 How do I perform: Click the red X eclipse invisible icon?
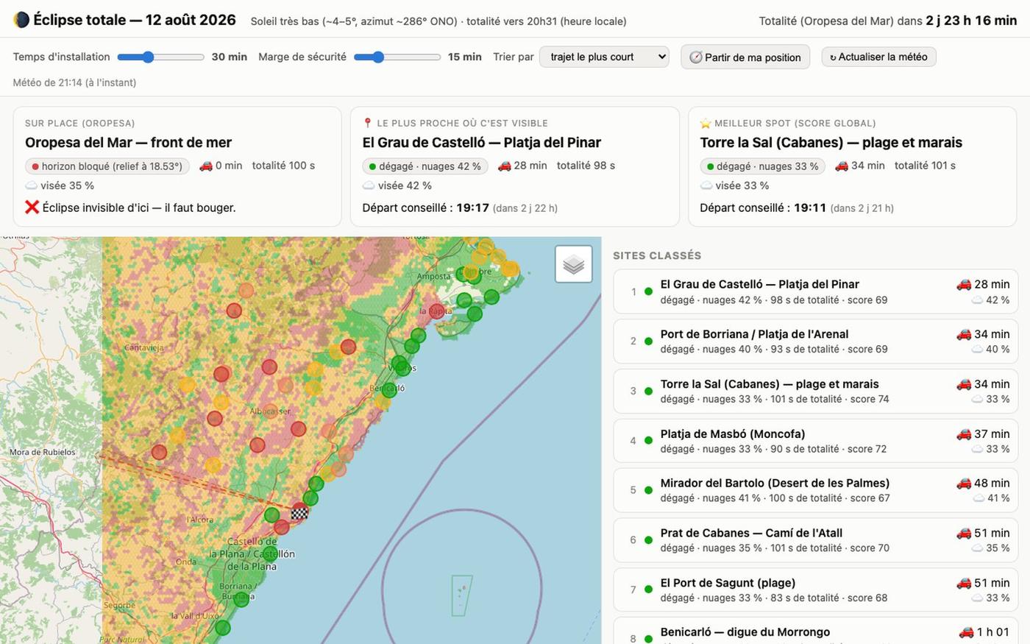32,208
